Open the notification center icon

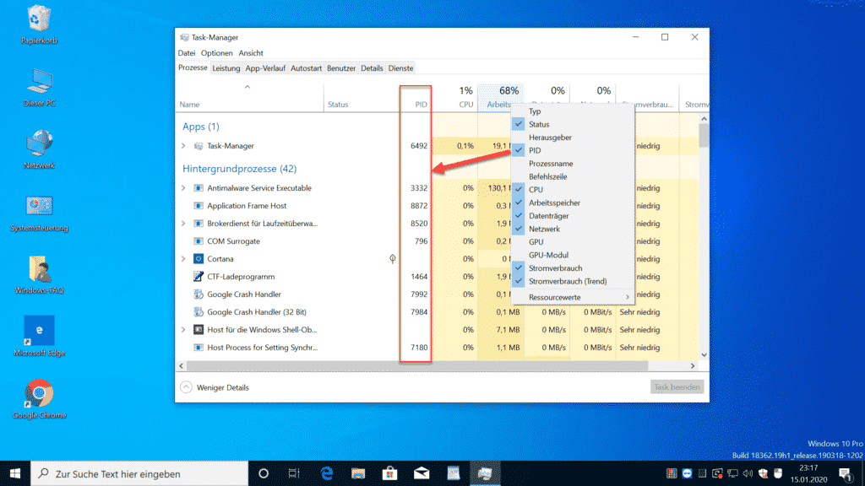click(845, 473)
